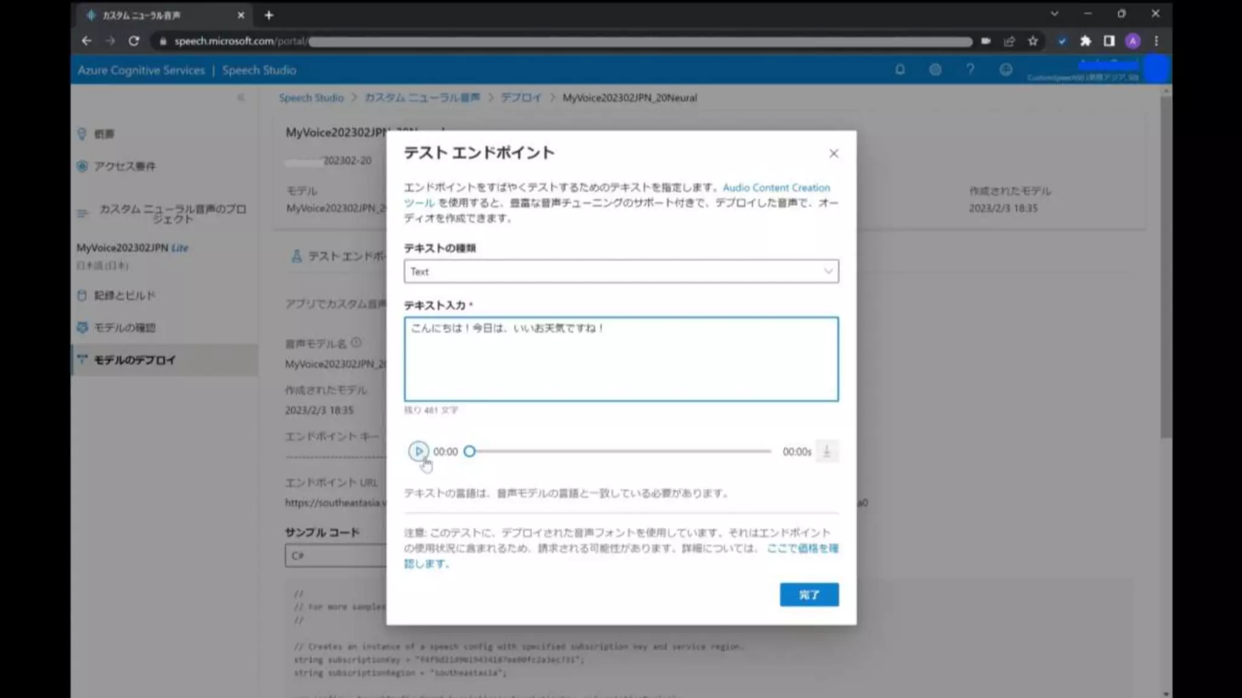Image resolution: width=1242 pixels, height=698 pixels.
Task: Open the browser extensions puzzle icon
Action: pyautogui.click(x=1085, y=41)
